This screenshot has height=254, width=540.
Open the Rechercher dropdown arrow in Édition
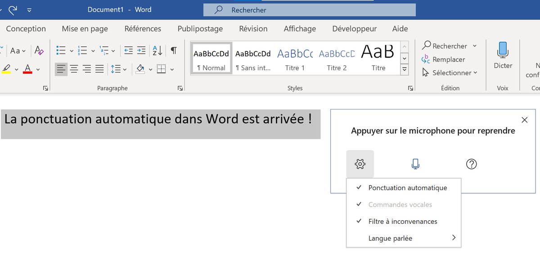pyautogui.click(x=475, y=46)
